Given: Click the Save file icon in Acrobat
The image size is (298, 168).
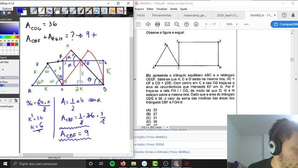Looking at the screenshot, I should (x=139, y=24).
